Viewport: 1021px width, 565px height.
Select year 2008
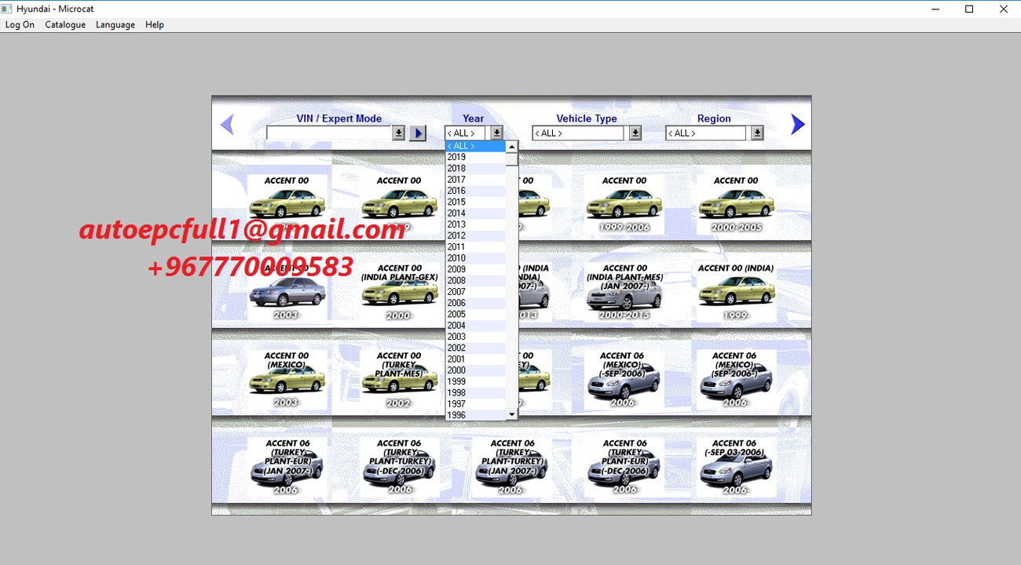pyautogui.click(x=475, y=281)
